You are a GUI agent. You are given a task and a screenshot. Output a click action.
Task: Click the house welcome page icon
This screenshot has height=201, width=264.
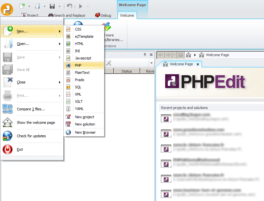click(x=8, y=122)
